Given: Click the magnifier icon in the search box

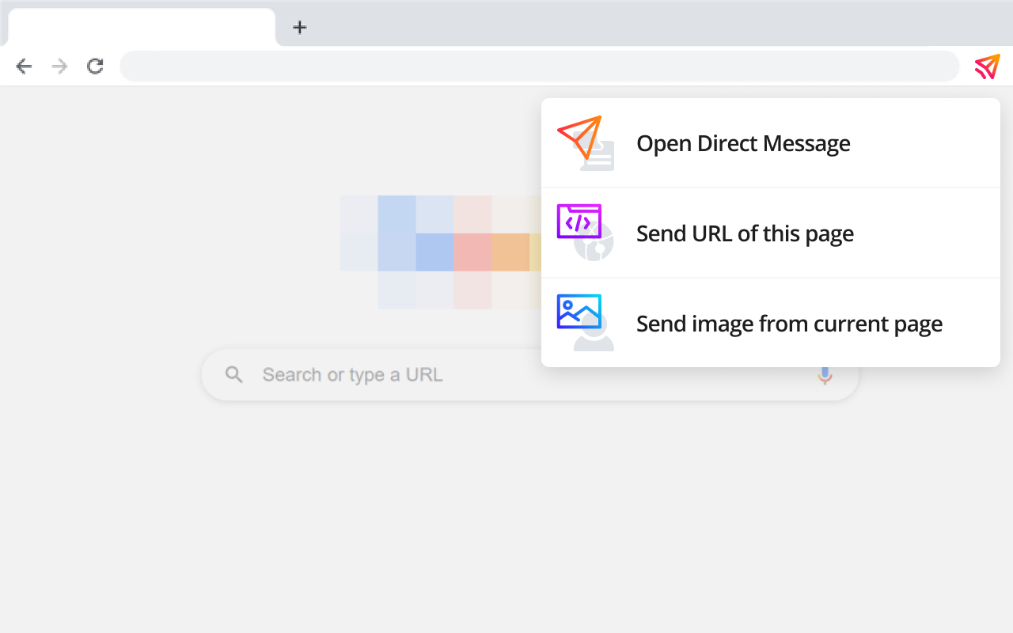Looking at the screenshot, I should [233, 374].
